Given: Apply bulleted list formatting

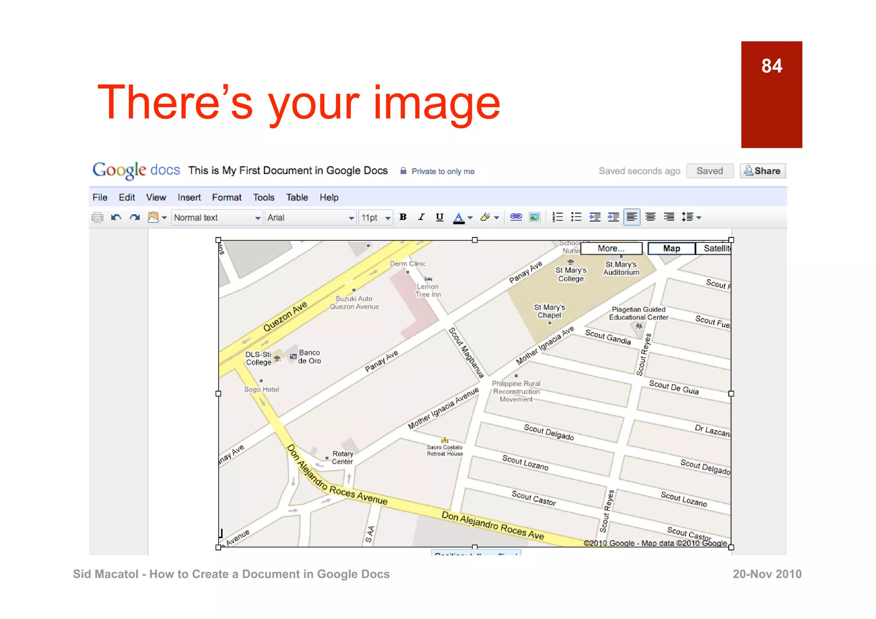Looking at the screenshot, I should point(576,217).
